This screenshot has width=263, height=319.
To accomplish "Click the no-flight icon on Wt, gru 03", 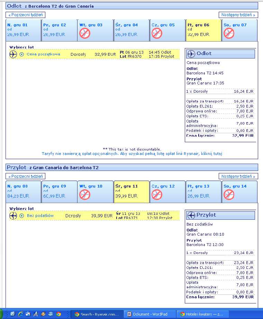I will (x=85, y=33).
